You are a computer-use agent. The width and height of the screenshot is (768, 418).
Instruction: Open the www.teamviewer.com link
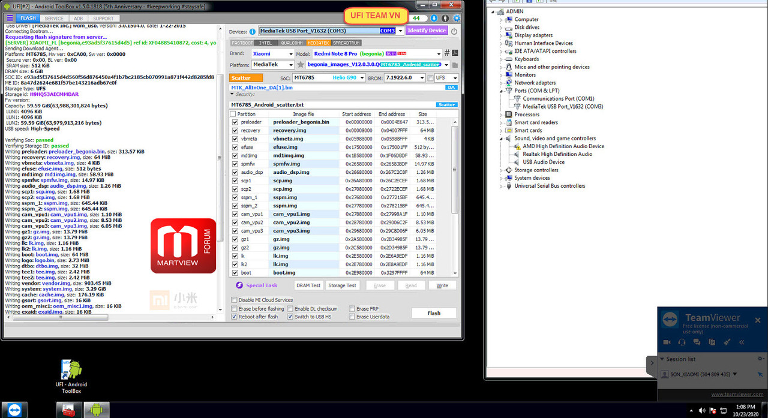coord(737,395)
